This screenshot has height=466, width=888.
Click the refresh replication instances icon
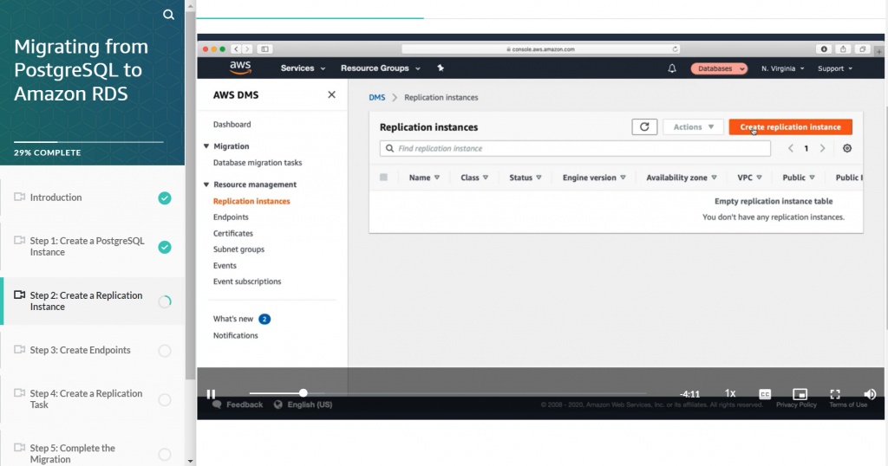point(643,126)
